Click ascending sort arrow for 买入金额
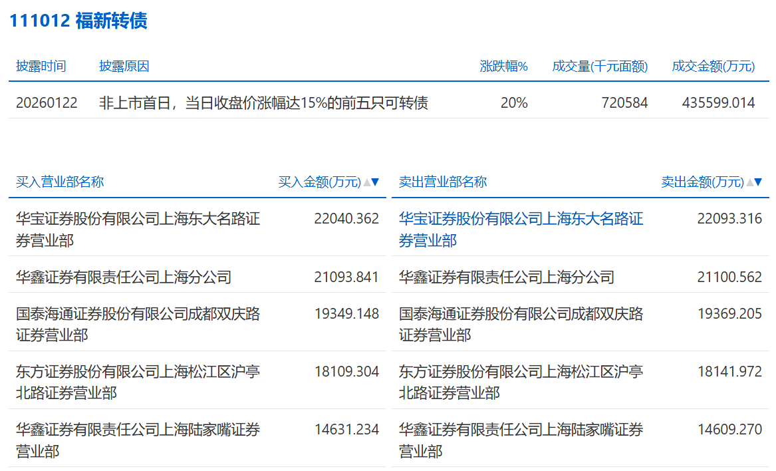This screenshot has height=471, width=776. pos(366,182)
